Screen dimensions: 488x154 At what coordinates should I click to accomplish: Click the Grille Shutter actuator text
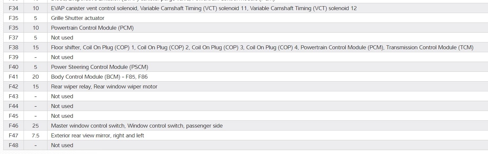coord(78,18)
